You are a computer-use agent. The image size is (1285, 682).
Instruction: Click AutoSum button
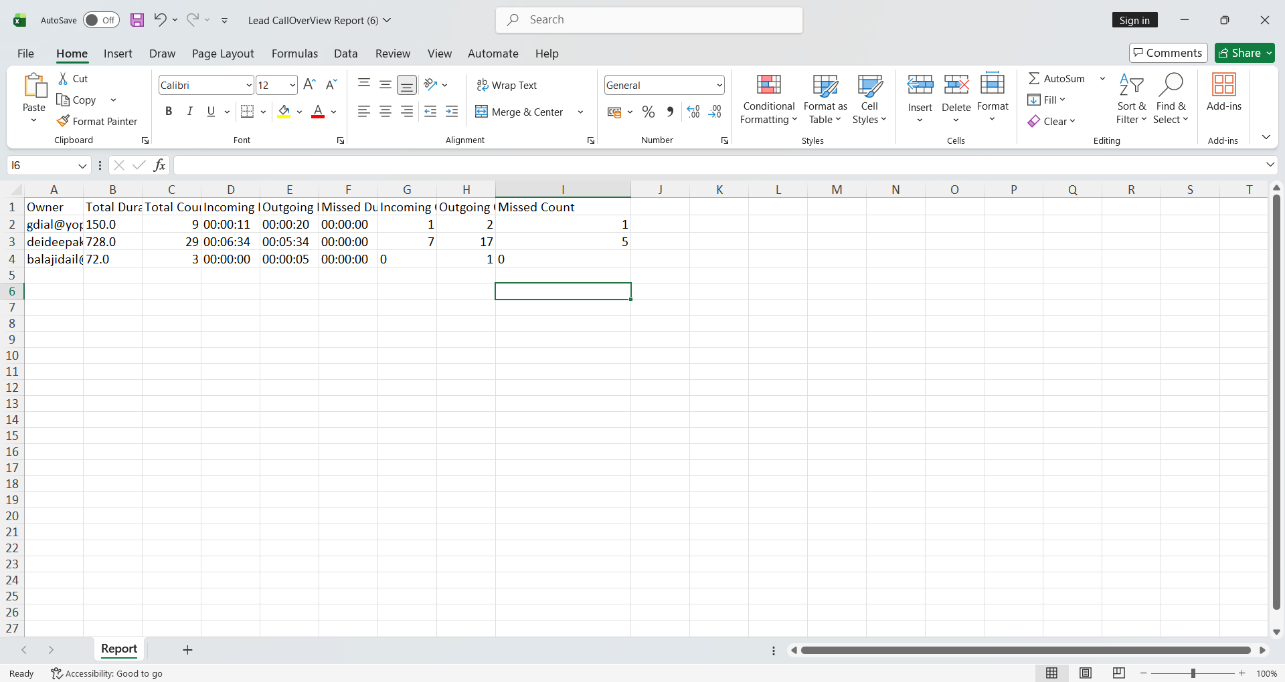pos(1057,79)
